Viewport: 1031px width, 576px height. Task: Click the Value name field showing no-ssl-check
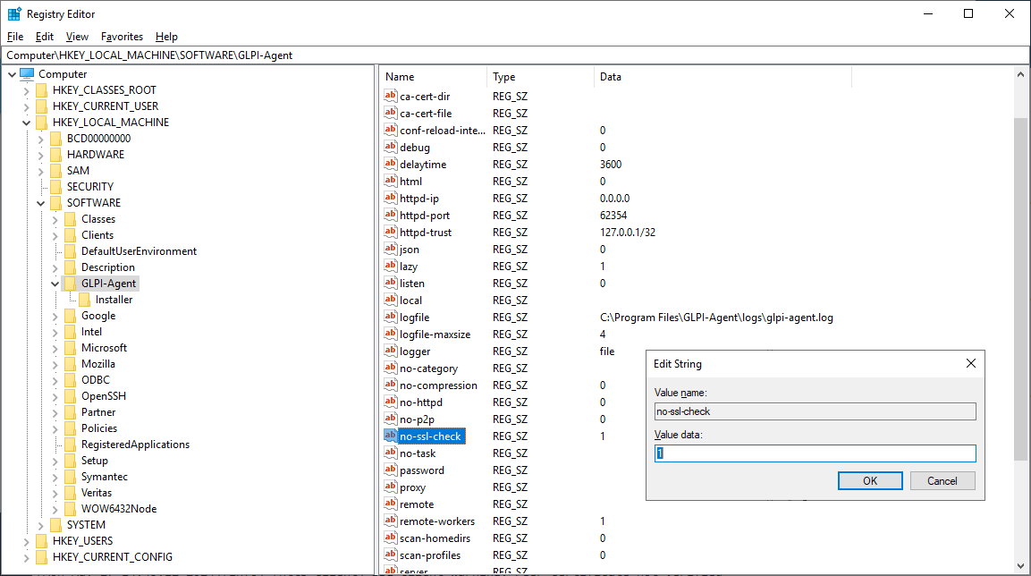816,411
